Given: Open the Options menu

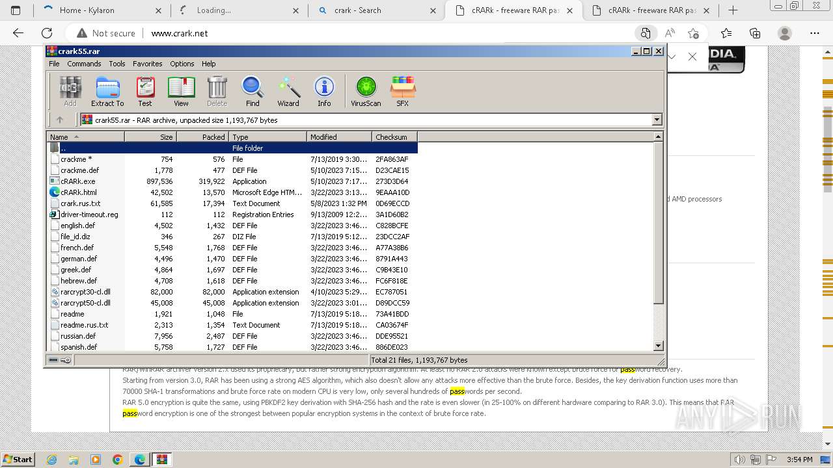Looking at the screenshot, I should pos(182,64).
